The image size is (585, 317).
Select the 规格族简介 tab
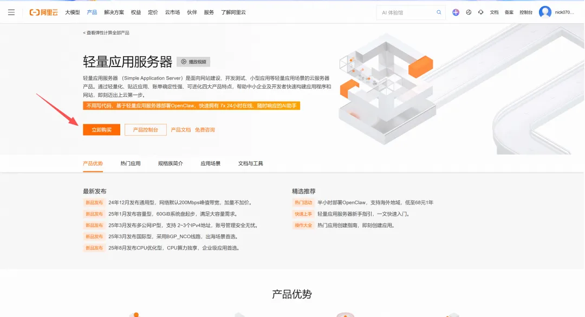(x=171, y=163)
